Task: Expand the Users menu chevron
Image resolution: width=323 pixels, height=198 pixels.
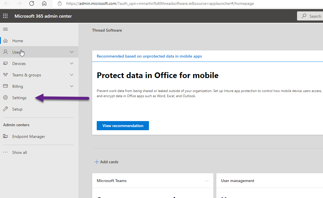Action: pyautogui.click(x=72, y=52)
